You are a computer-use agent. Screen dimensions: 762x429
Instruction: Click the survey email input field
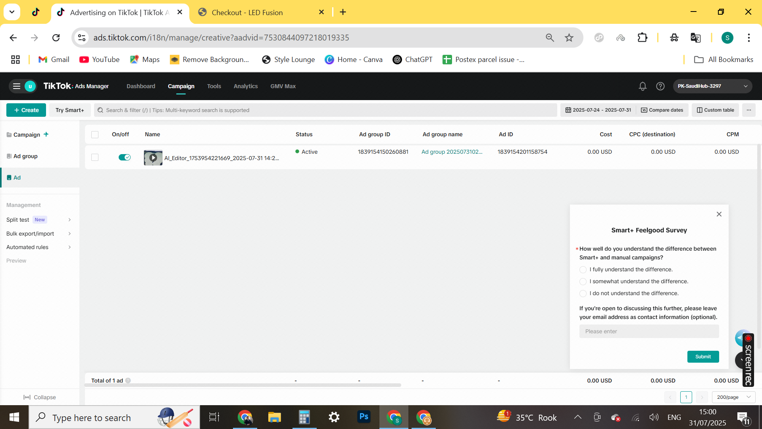click(649, 331)
